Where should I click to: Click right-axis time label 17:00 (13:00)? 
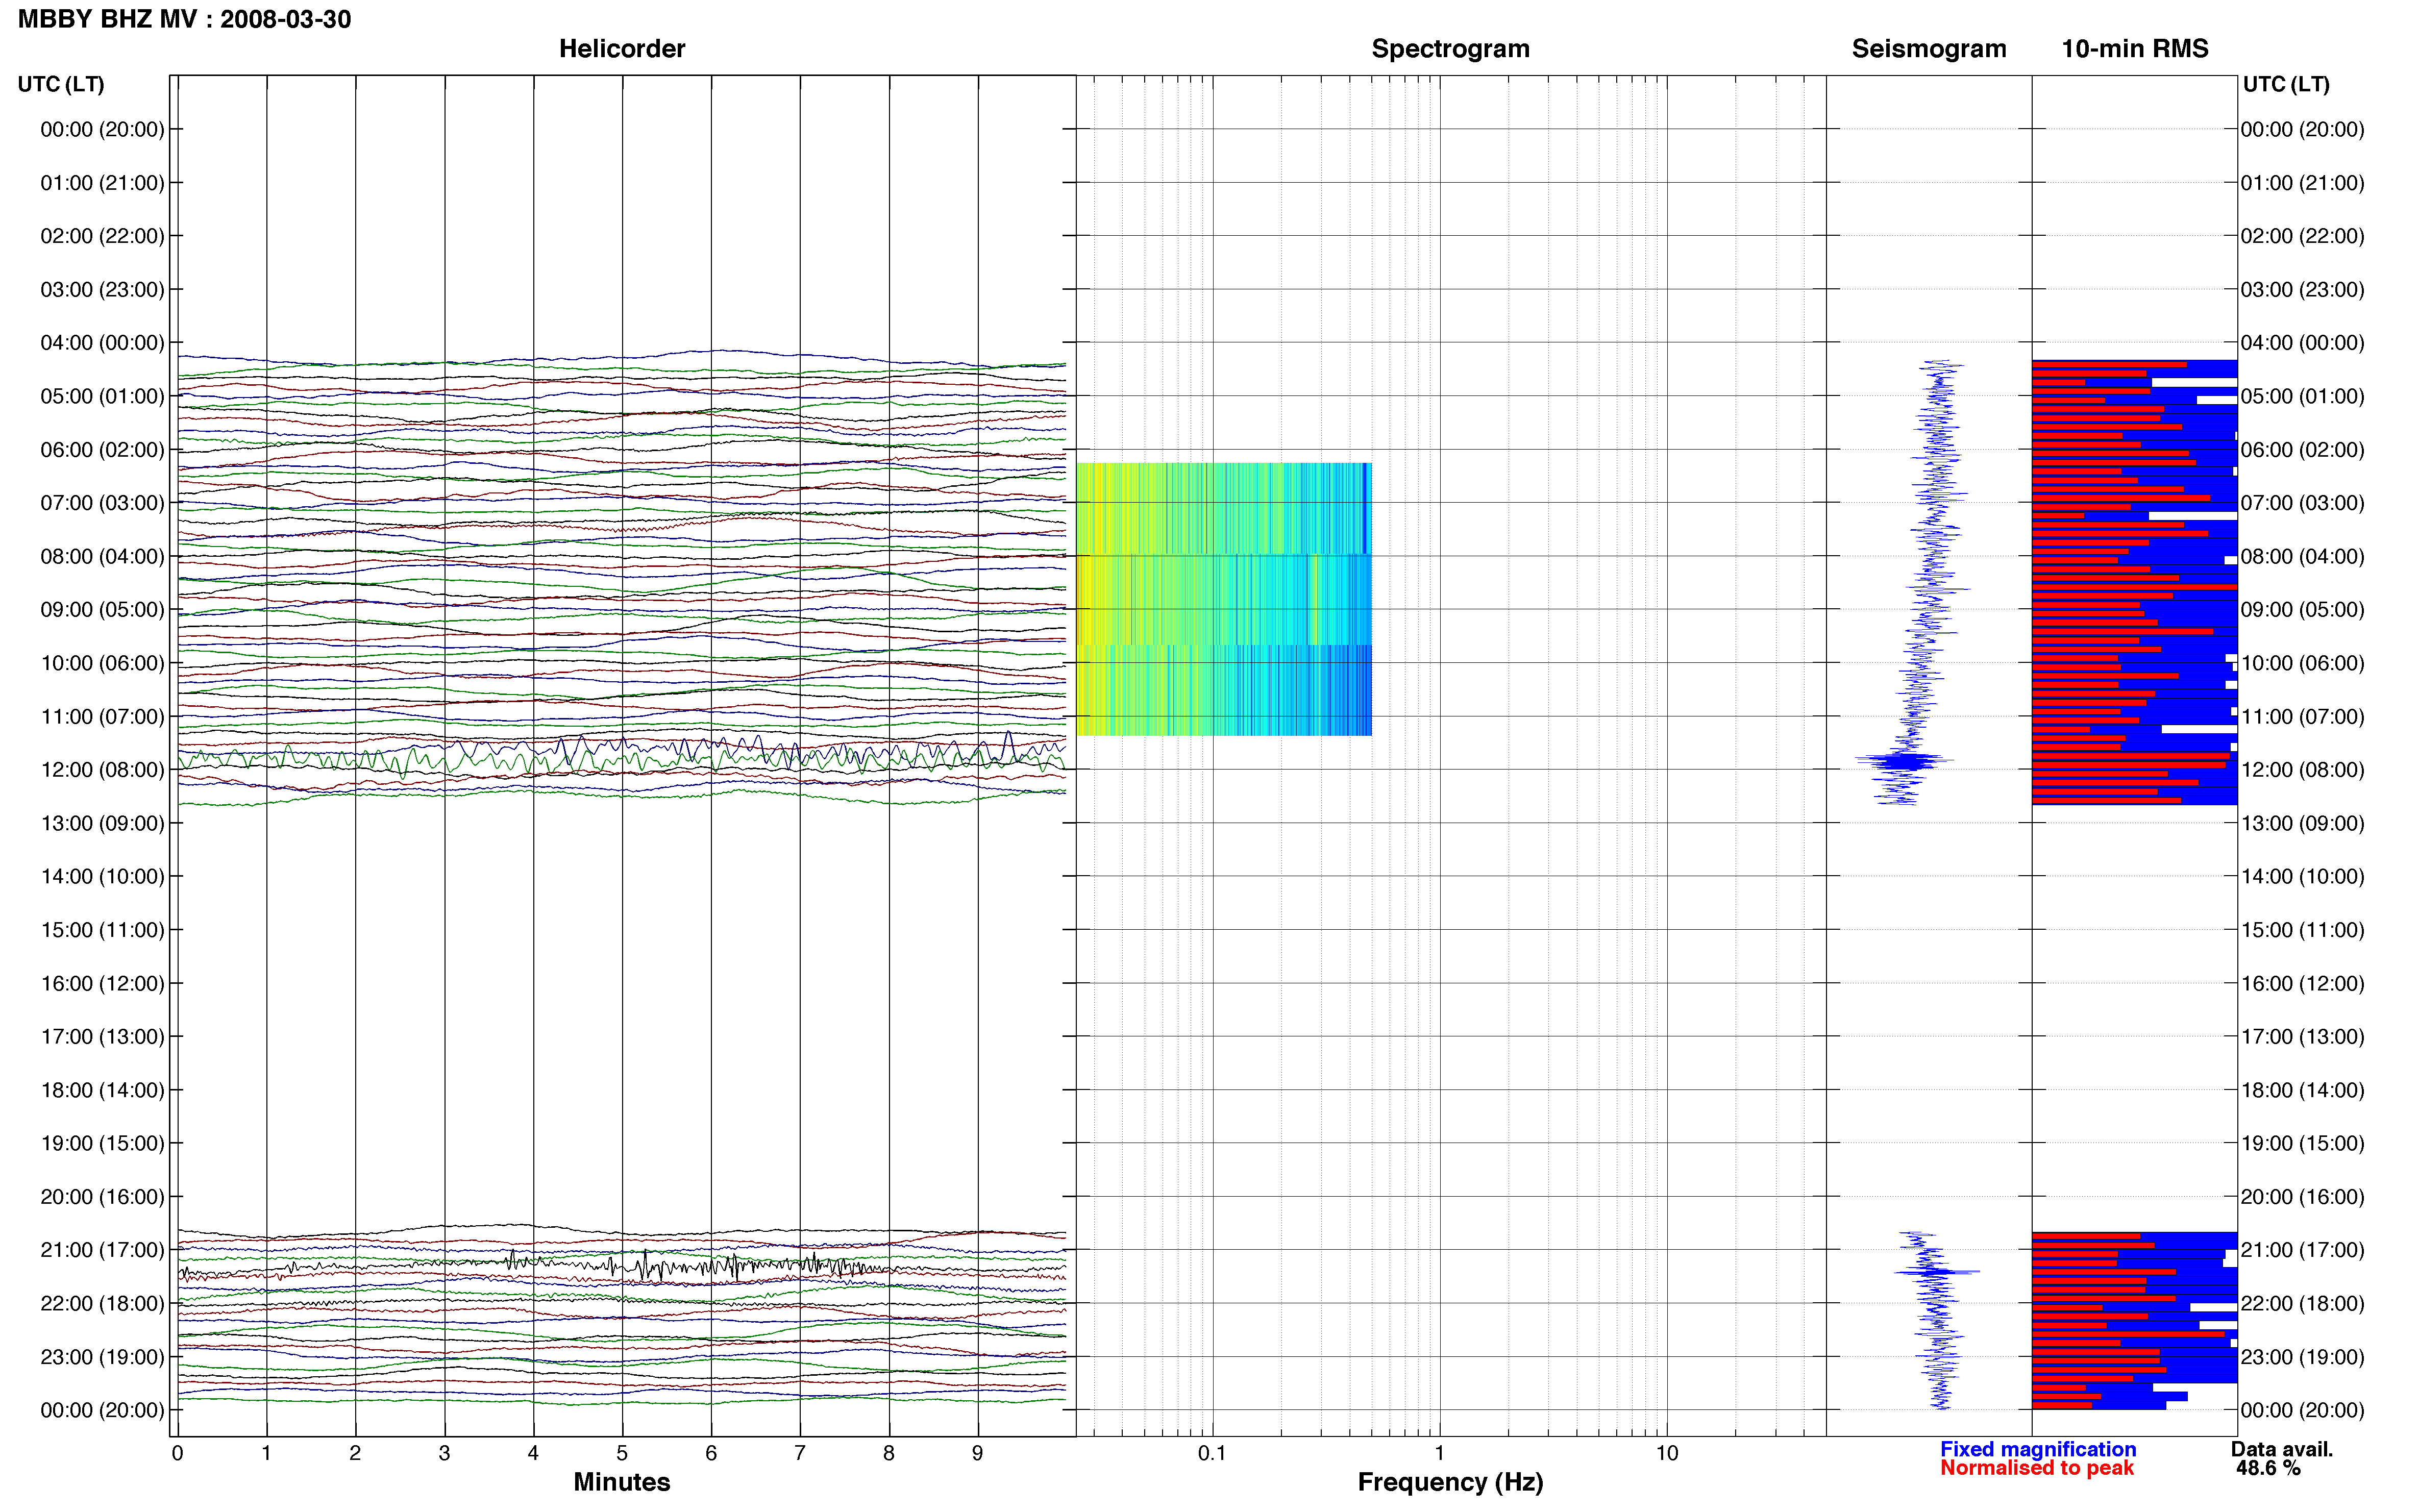pos(2302,1037)
